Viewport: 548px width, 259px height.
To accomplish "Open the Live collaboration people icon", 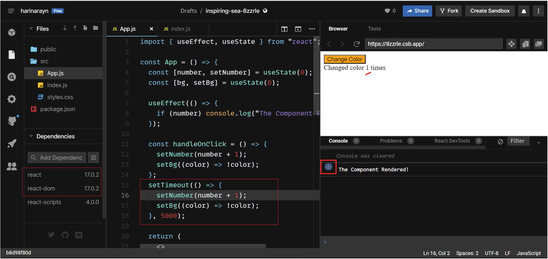I will (x=12, y=166).
